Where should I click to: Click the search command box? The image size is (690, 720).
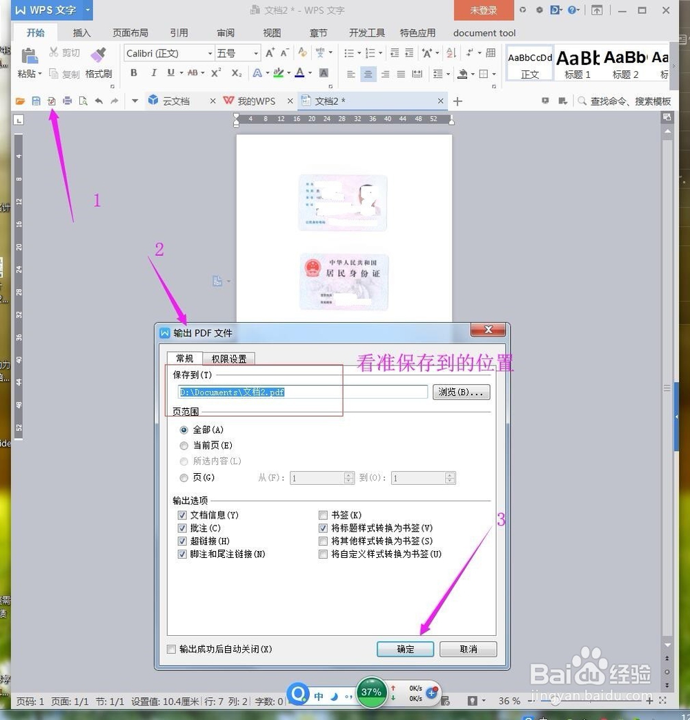(x=624, y=101)
